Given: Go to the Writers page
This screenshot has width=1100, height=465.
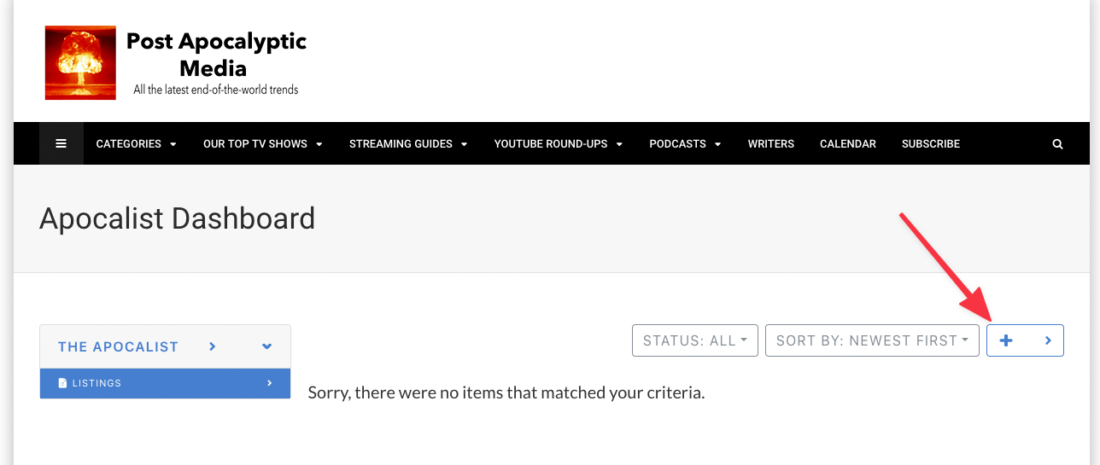Looking at the screenshot, I should (x=770, y=143).
